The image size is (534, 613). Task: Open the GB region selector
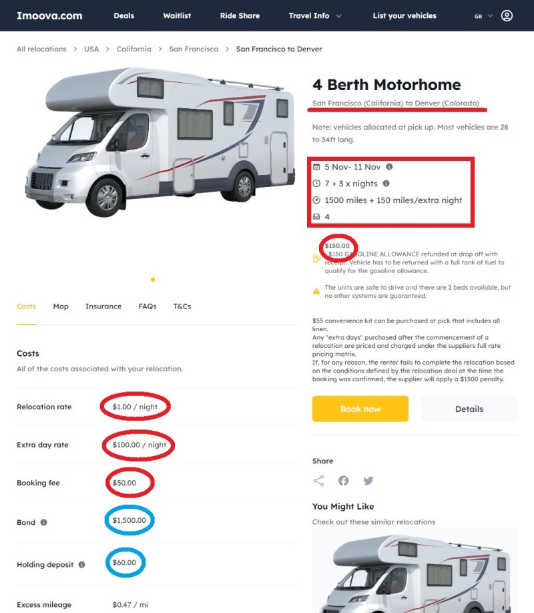[x=483, y=15]
